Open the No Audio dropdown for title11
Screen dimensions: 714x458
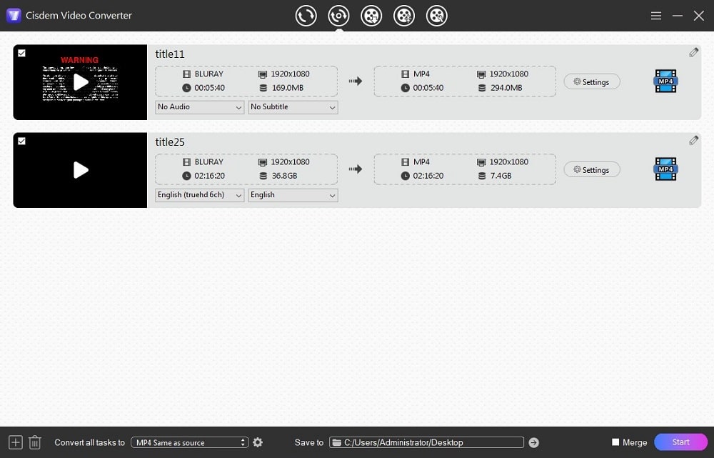(x=199, y=106)
